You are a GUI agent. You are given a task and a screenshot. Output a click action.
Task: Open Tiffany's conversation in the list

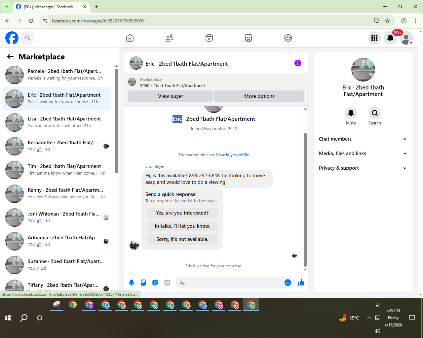(x=57, y=285)
